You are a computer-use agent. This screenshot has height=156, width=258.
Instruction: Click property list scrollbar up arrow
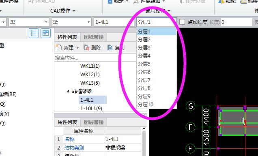pos(144,128)
